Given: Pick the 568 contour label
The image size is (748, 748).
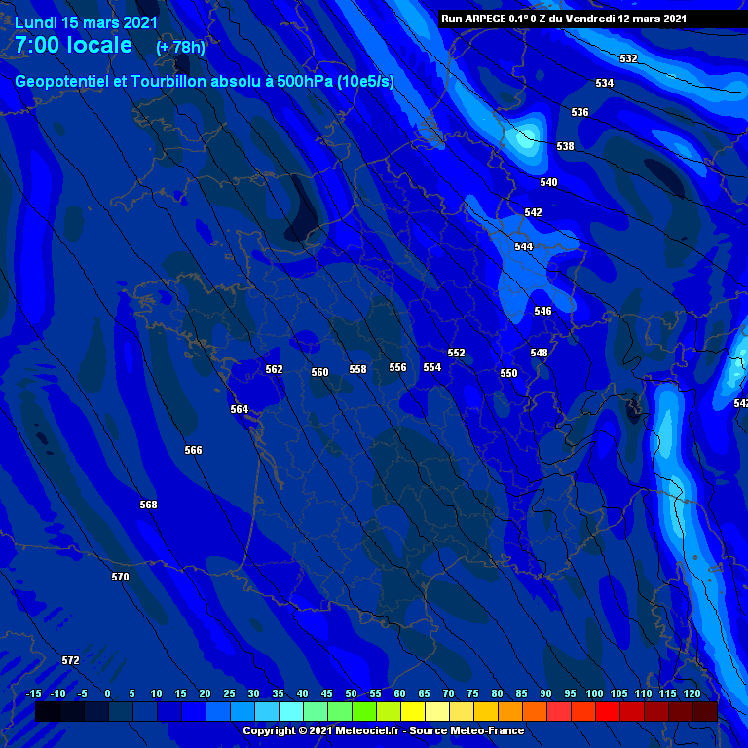Looking at the screenshot, I should point(148,505).
